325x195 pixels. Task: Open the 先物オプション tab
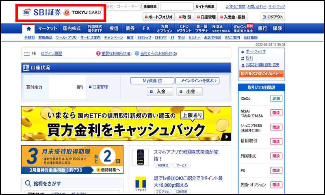click(x=165, y=28)
